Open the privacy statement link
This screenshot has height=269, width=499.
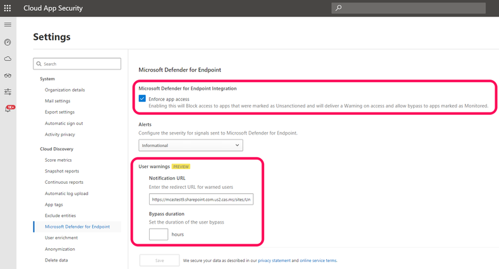[274, 260]
